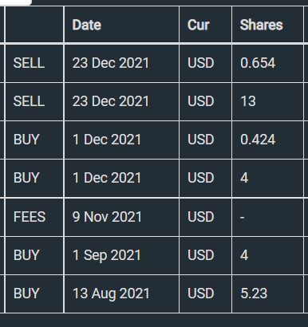The height and width of the screenshot is (327, 308).
Task: Click the BUY cell for 1 Sep 2021
Action: [34, 255]
